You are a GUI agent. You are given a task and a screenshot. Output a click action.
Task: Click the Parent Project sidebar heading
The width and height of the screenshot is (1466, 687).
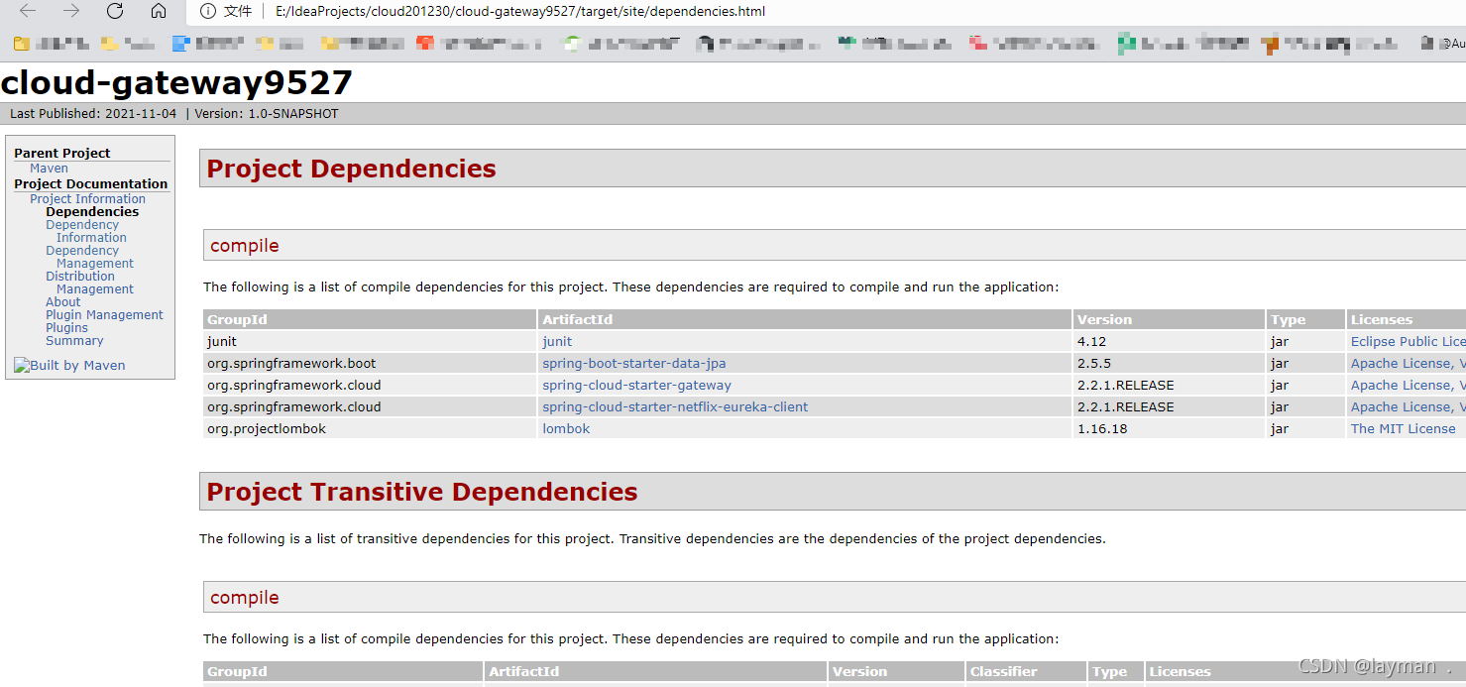[x=62, y=153]
